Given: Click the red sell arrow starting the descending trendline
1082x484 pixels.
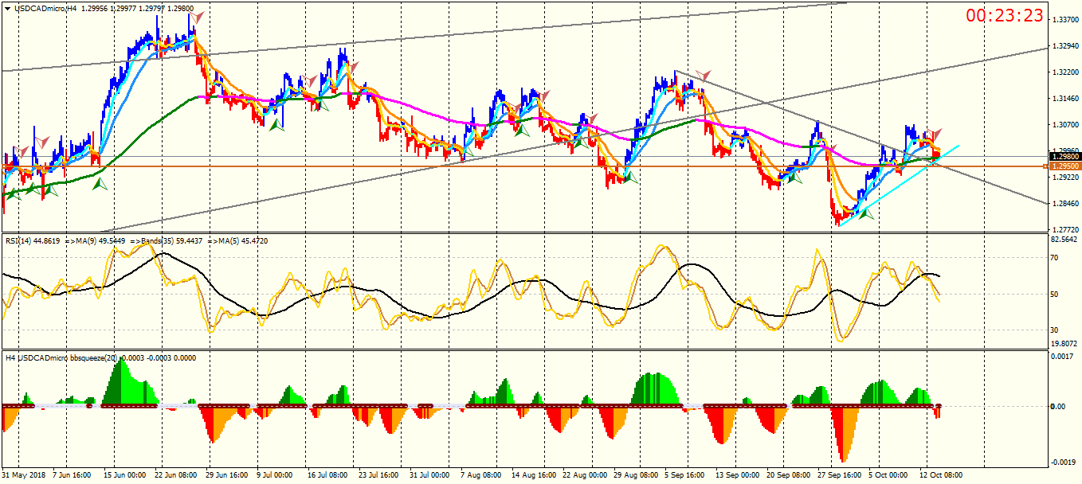Looking at the screenshot, I should point(703,76).
